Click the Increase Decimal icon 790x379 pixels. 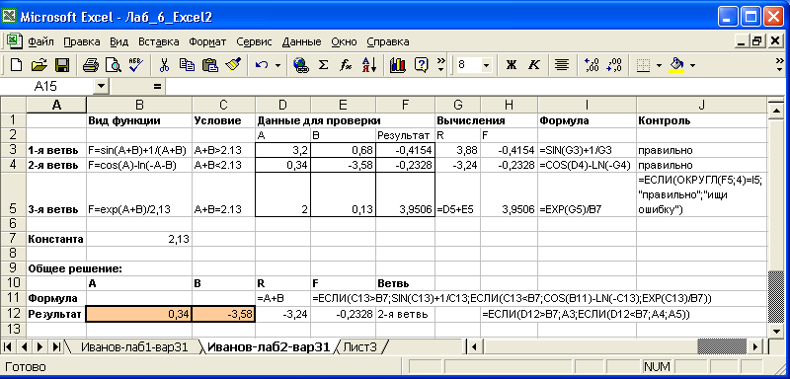[x=591, y=65]
